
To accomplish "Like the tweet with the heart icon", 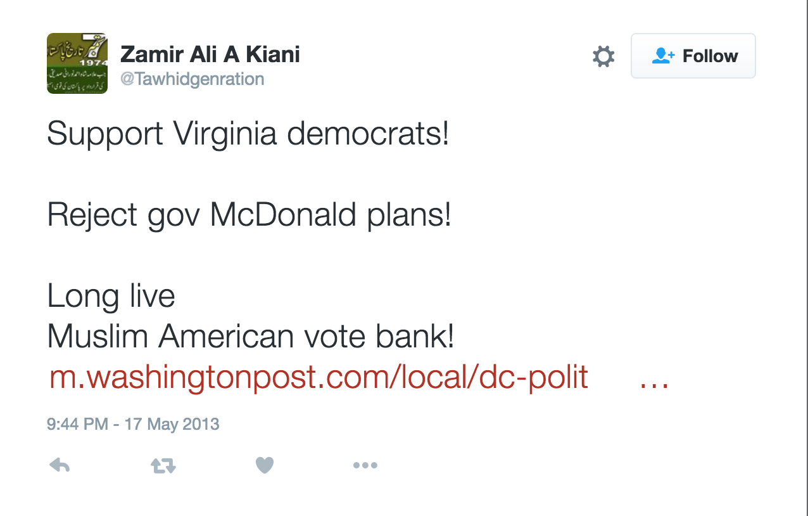I will tap(265, 466).
